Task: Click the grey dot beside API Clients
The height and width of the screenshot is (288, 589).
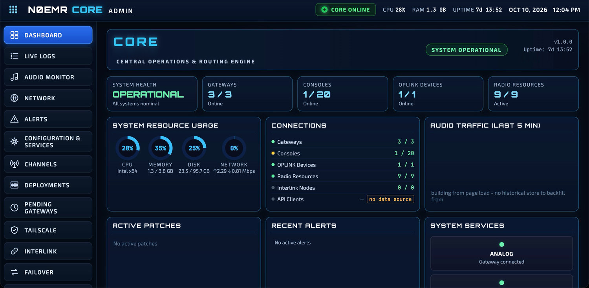Action: pos(273,199)
